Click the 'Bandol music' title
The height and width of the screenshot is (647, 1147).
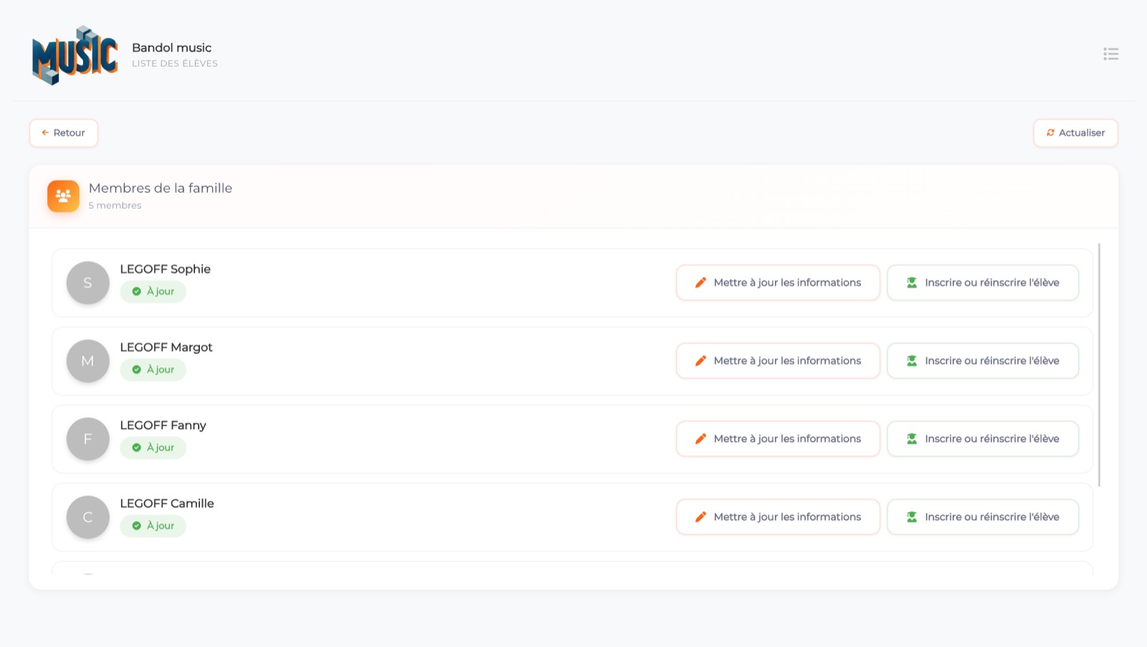click(172, 47)
